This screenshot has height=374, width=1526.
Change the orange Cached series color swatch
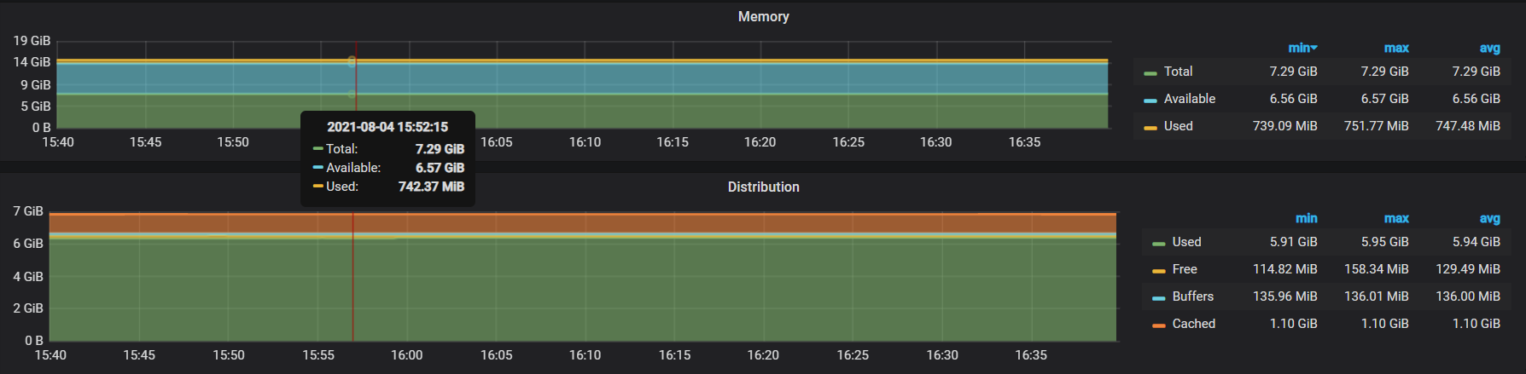[x=1158, y=325]
